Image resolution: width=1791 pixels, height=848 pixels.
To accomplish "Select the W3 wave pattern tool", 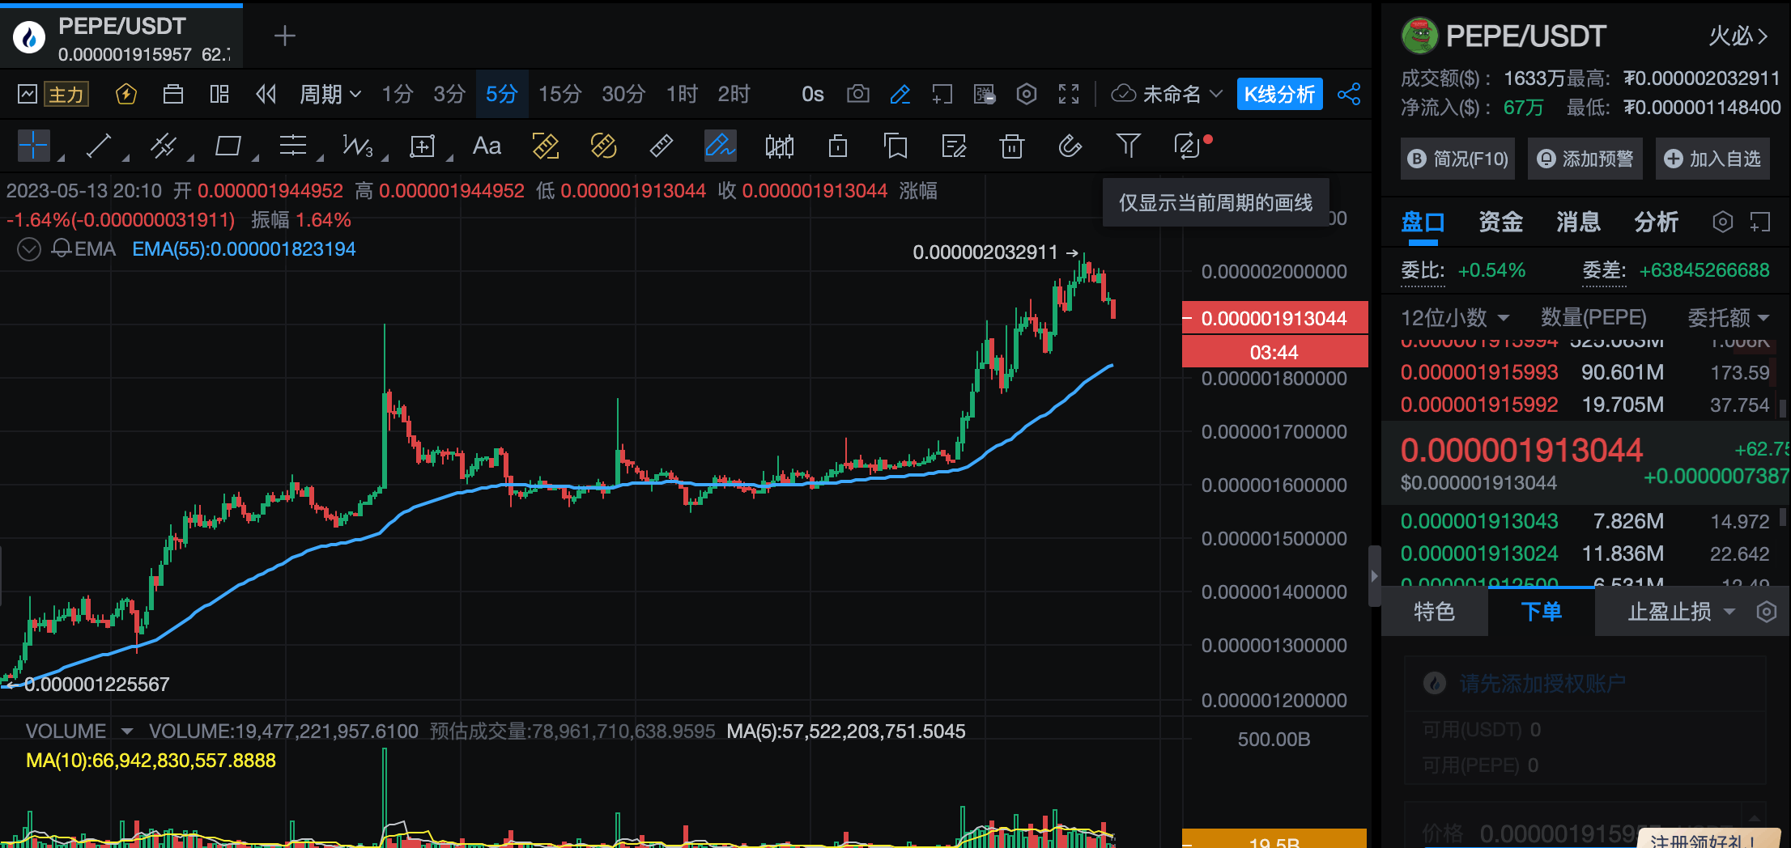I will pos(358,146).
